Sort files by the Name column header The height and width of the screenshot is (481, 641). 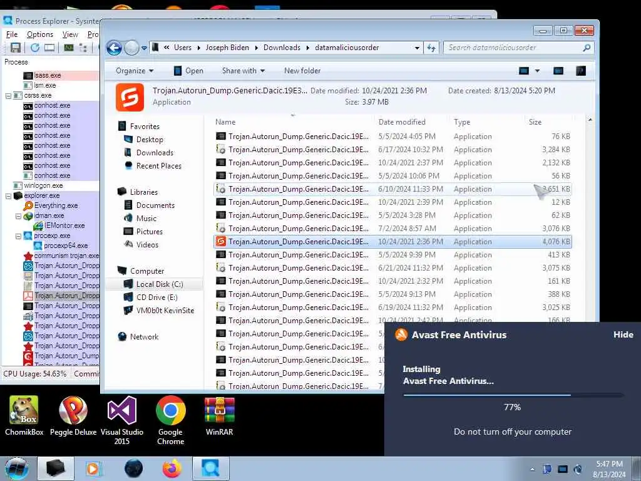click(x=293, y=122)
